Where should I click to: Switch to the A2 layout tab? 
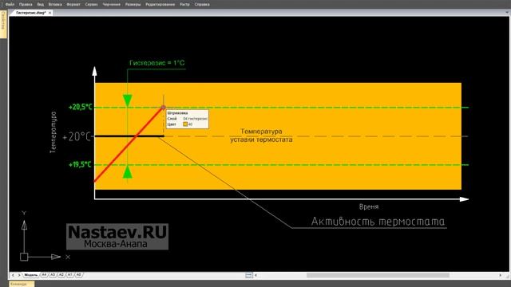pyautogui.click(x=61, y=275)
